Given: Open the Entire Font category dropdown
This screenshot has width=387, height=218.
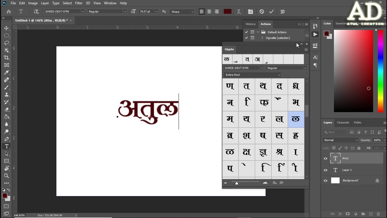Looking at the screenshot, I should tap(252, 75).
